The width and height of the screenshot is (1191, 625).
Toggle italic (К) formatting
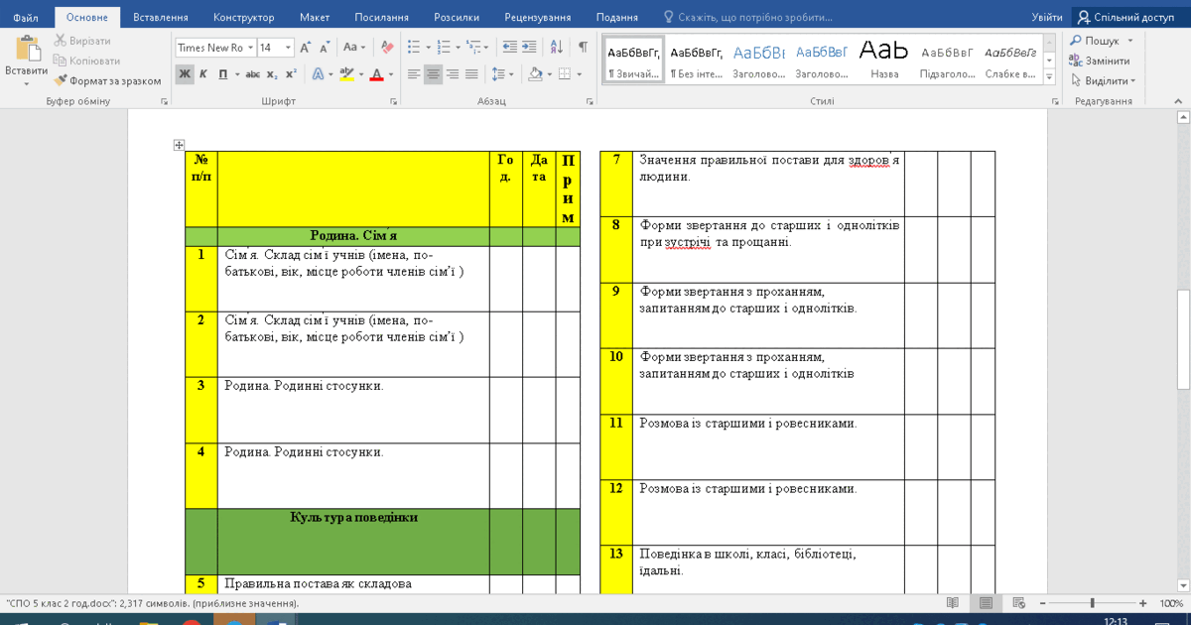[203, 73]
